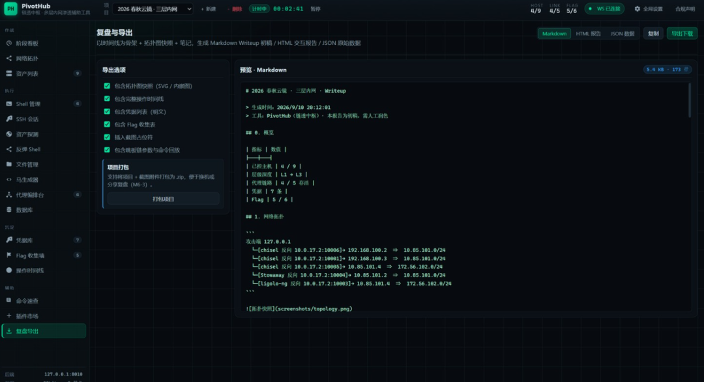This screenshot has height=382, width=704.
Task: Toggle 插入截图占位符 checkbox
Action: [107, 137]
